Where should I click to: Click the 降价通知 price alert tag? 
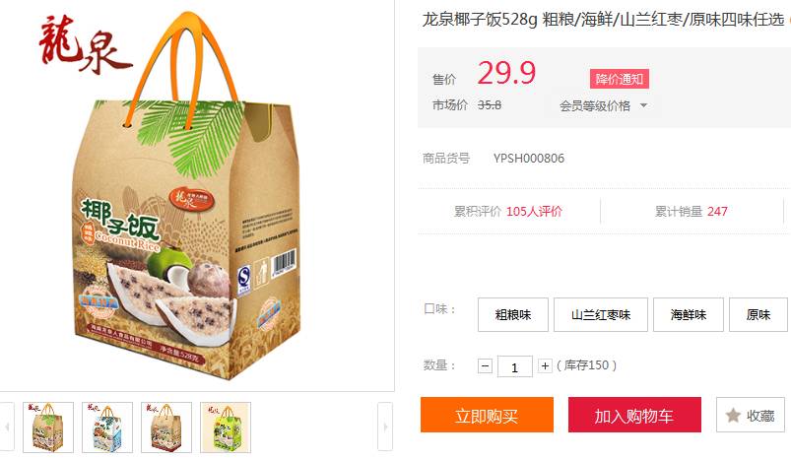[620, 79]
